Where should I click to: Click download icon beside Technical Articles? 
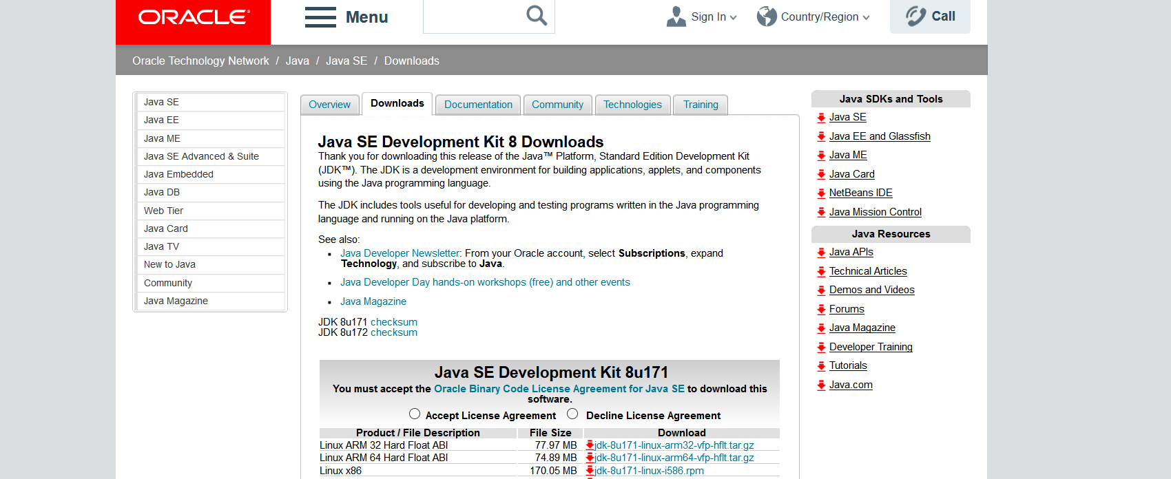pyautogui.click(x=821, y=272)
